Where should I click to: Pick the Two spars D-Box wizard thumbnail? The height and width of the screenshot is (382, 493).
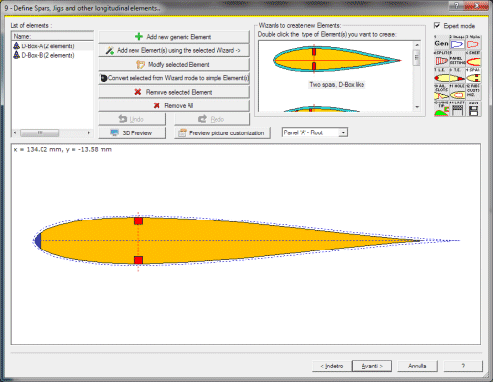[336, 67]
